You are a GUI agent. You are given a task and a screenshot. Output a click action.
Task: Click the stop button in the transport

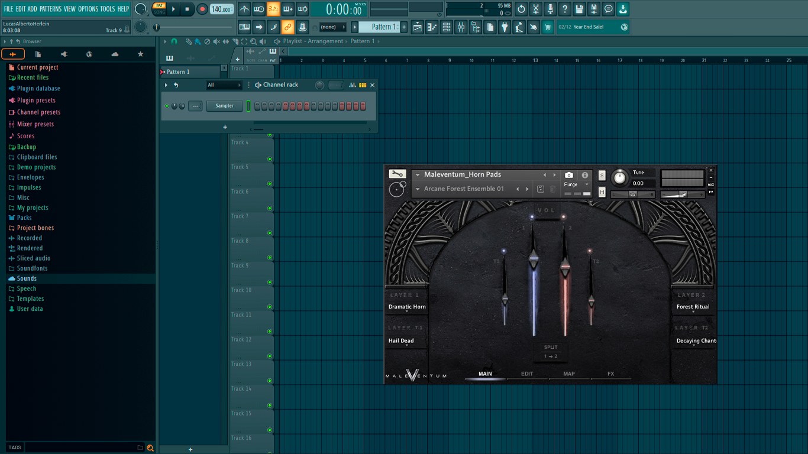pyautogui.click(x=187, y=9)
